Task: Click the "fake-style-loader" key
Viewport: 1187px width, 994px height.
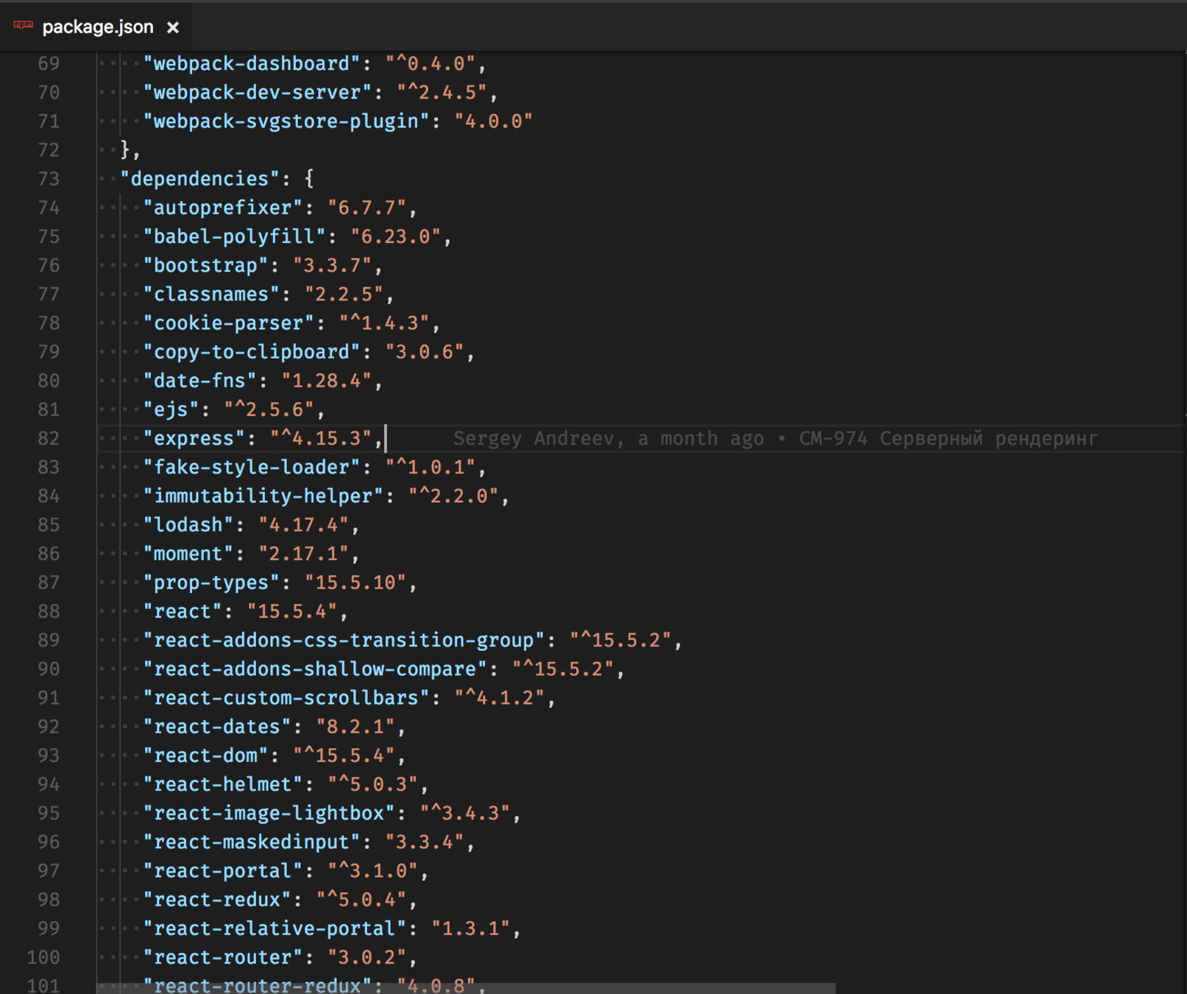Action: tap(252, 468)
